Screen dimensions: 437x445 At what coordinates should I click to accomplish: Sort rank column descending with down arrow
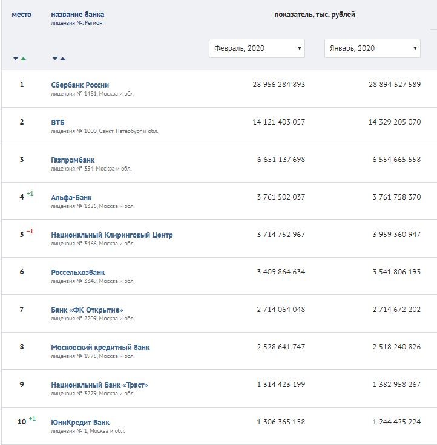[16, 59]
